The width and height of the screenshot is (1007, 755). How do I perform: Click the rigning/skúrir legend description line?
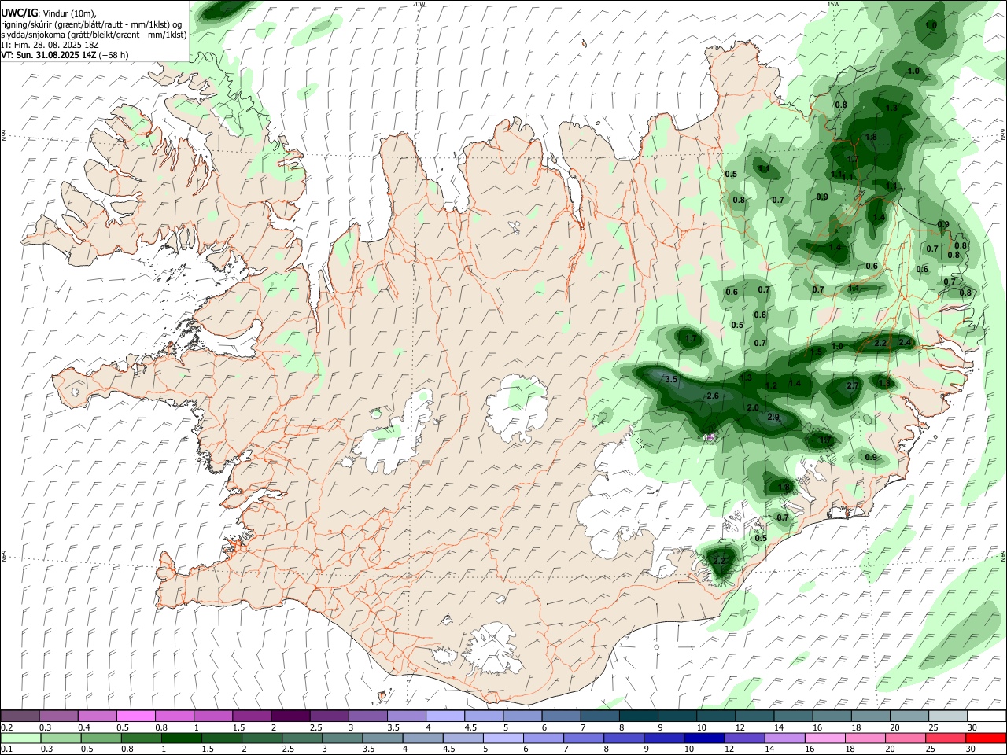(x=92, y=24)
